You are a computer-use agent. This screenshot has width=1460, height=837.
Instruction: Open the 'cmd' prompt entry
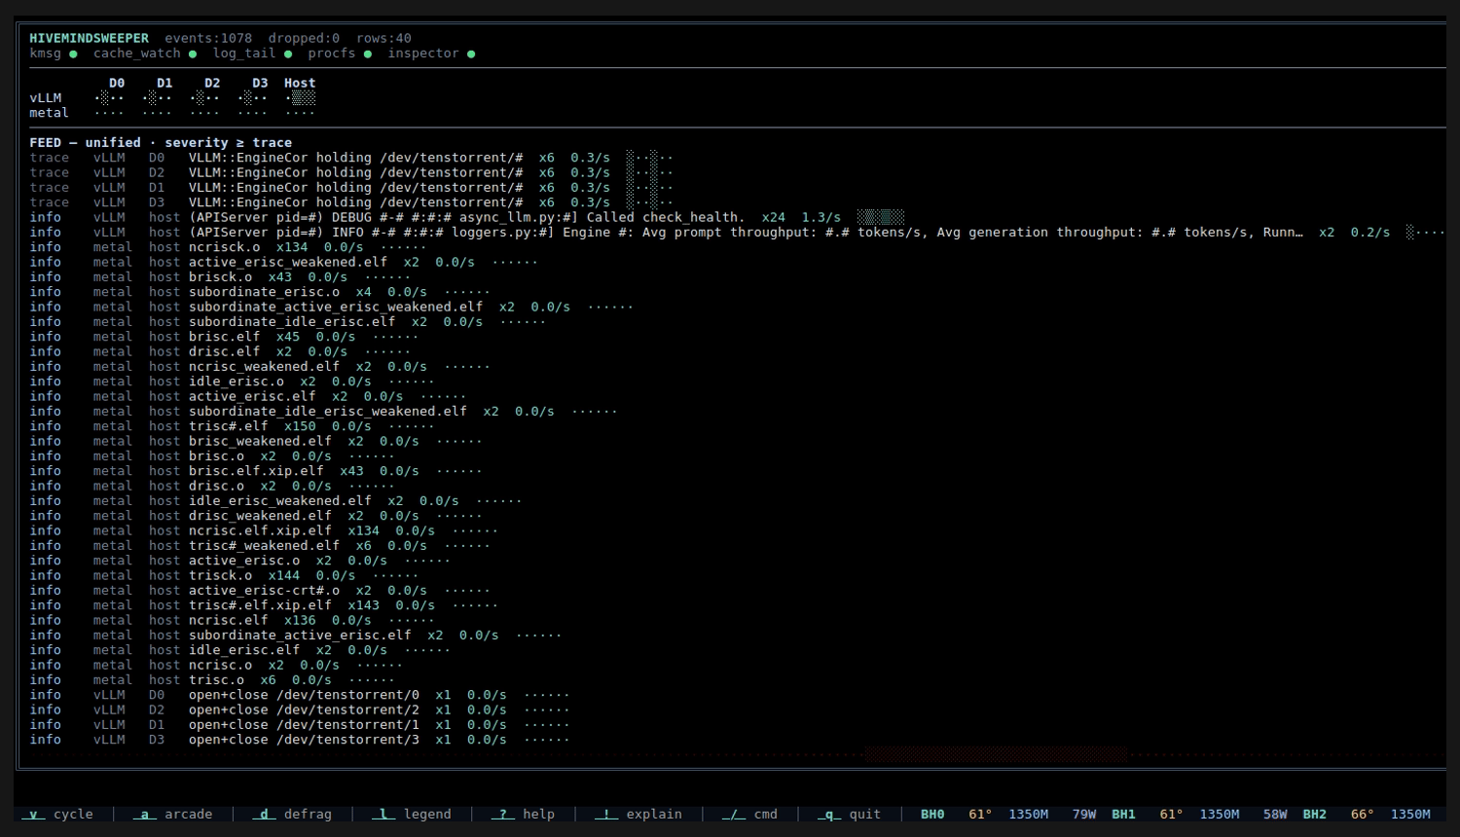(749, 814)
